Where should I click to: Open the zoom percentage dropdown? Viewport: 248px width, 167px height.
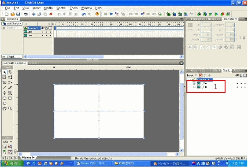[7, 142]
